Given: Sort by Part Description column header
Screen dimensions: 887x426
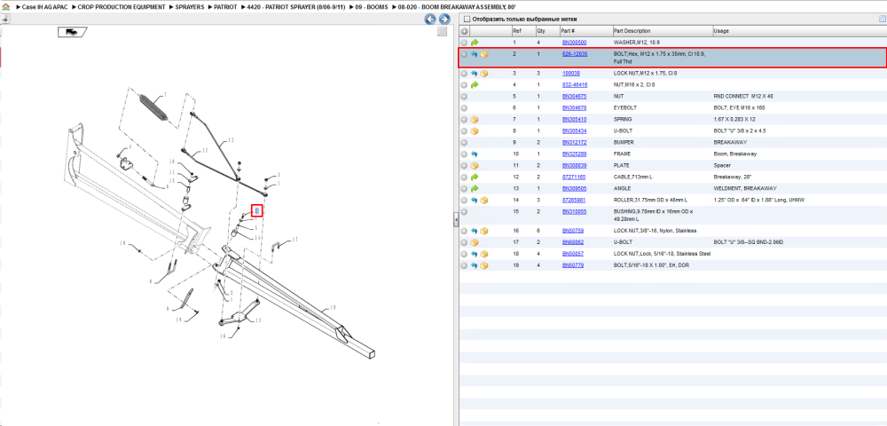Looking at the screenshot, I should tap(663, 30).
